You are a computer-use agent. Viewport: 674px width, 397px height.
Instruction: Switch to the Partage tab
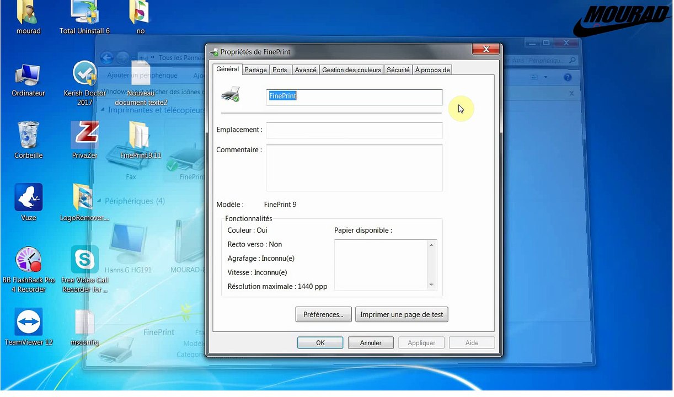tap(255, 70)
